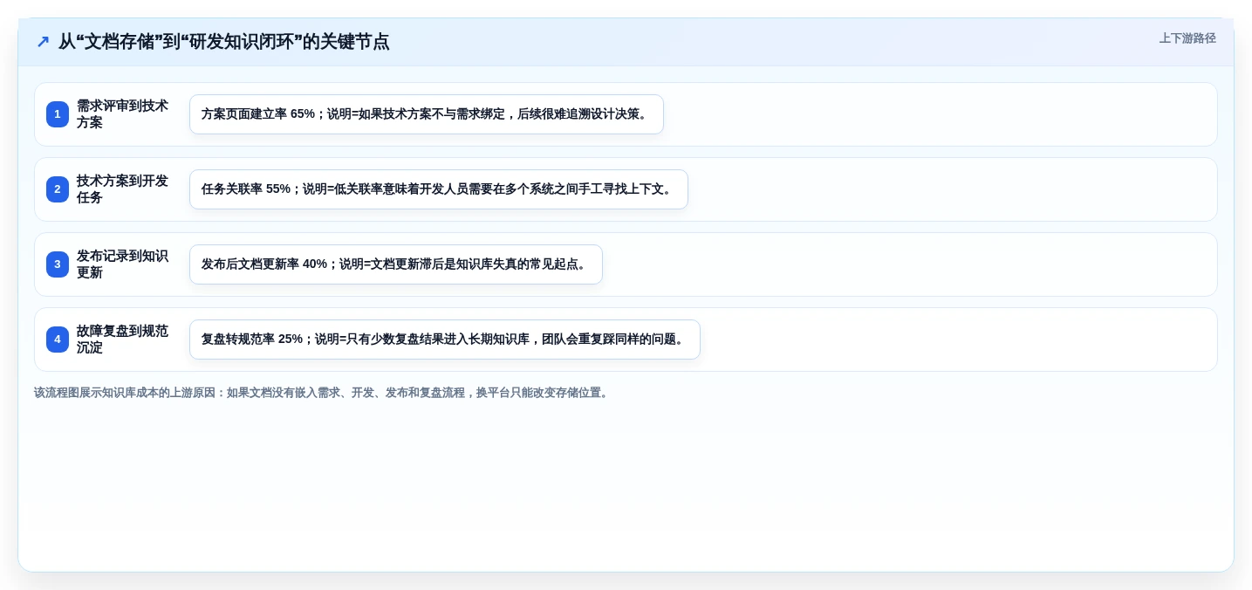The image size is (1252, 590).
Task: Click the arrow icon beside the title
Action: 43,42
